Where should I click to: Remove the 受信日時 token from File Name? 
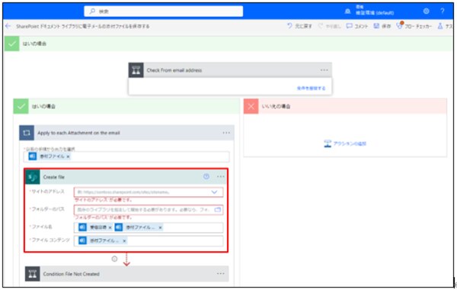[x=110, y=227]
